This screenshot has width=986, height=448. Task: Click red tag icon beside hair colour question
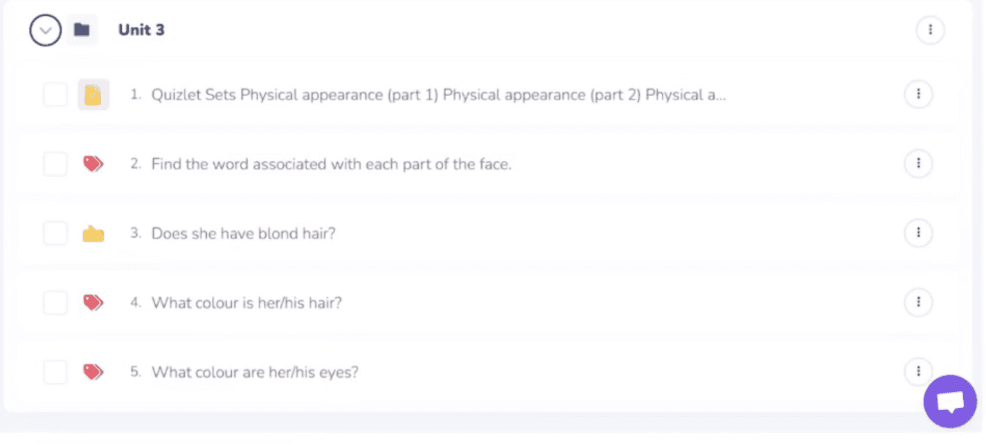[93, 302]
